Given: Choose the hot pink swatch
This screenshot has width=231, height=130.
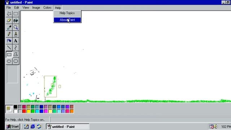Looking at the screenshot, I should (x=67, y=111).
